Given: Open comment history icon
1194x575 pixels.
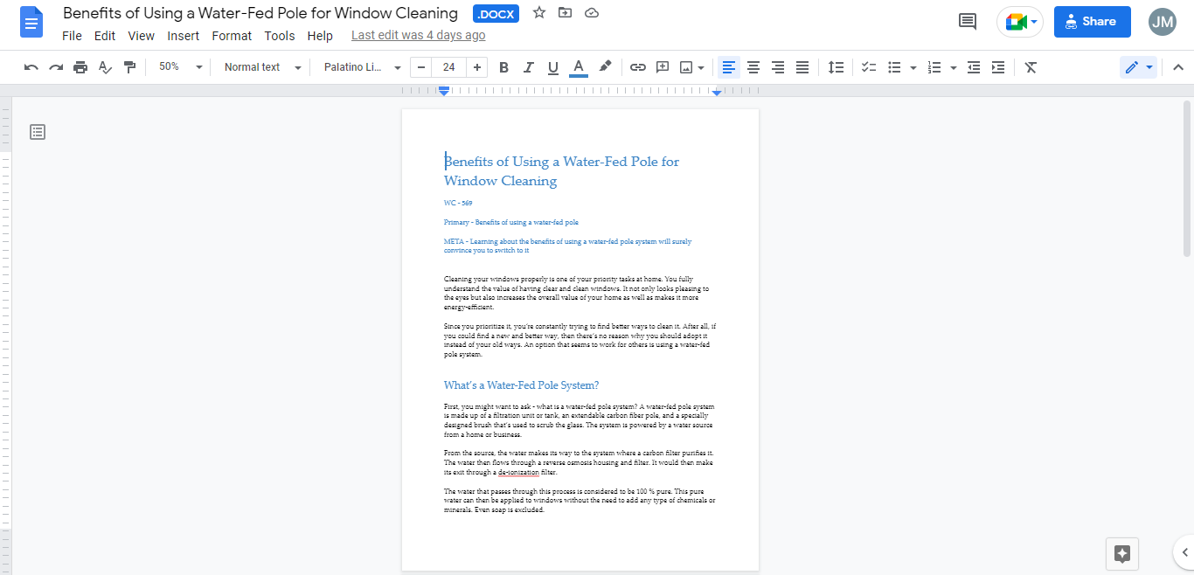Looking at the screenshot, I should tap(968, 22).
